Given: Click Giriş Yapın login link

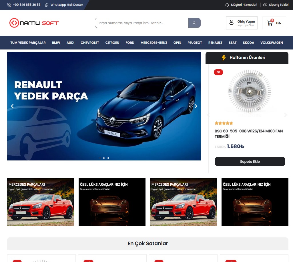Looking at the screenshot, I should click(x=246, y=21).
